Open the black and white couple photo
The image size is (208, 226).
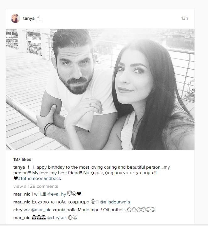coord(100,89)
